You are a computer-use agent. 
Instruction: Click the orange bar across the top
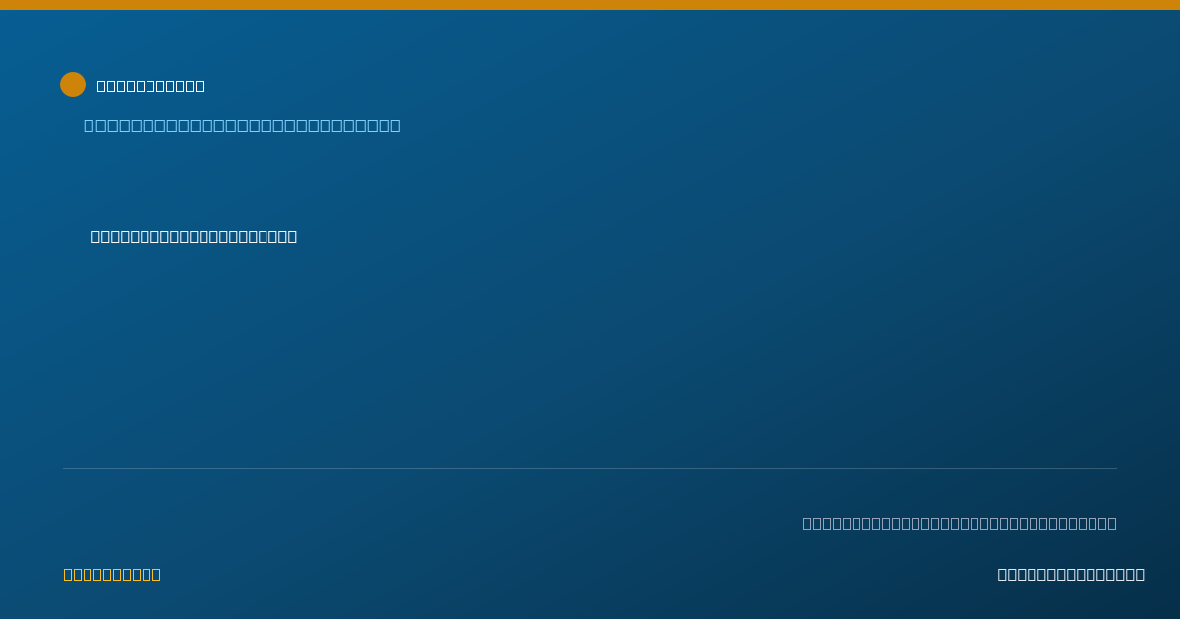point(590,5)
